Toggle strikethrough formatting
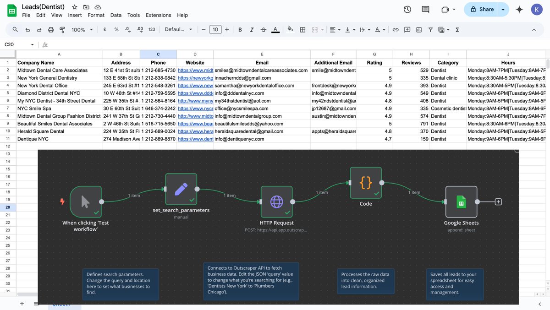Viewport: 550px width, 310px height. 263,30
